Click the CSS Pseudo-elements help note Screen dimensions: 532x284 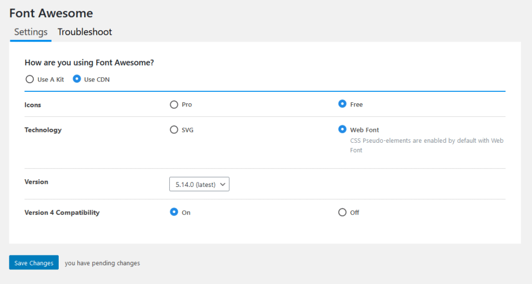pyautogui.click(x=427, y=145)
